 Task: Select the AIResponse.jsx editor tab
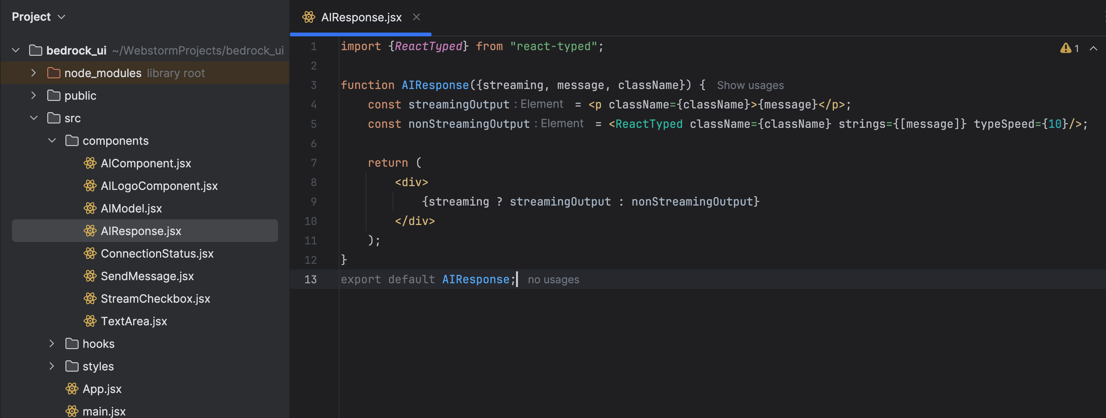coord(361,17)
